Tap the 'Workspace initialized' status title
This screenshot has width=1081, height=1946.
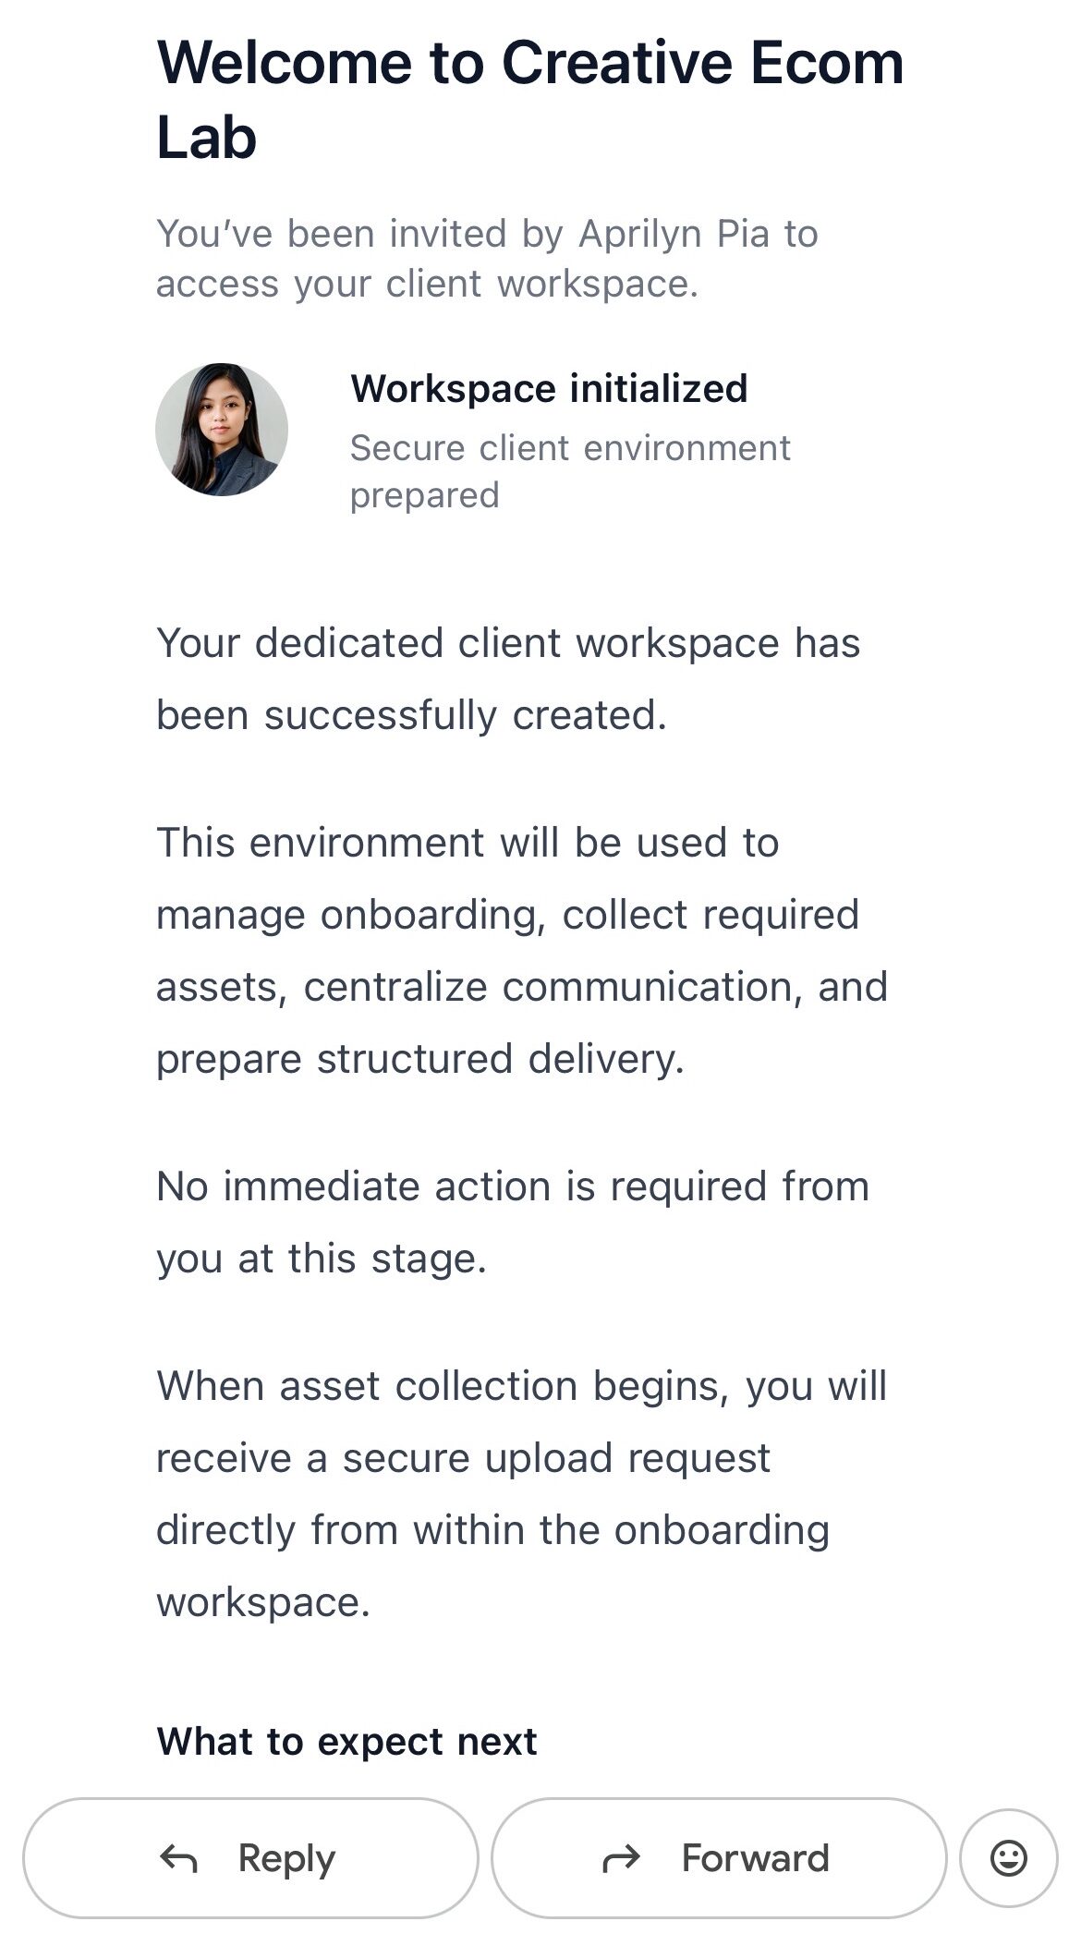pos(549,388)
